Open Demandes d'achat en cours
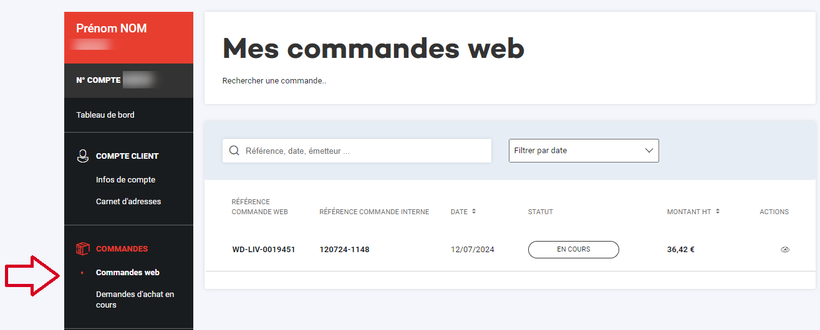This screenshot has height=330, width=820. [x=135, y=299]
